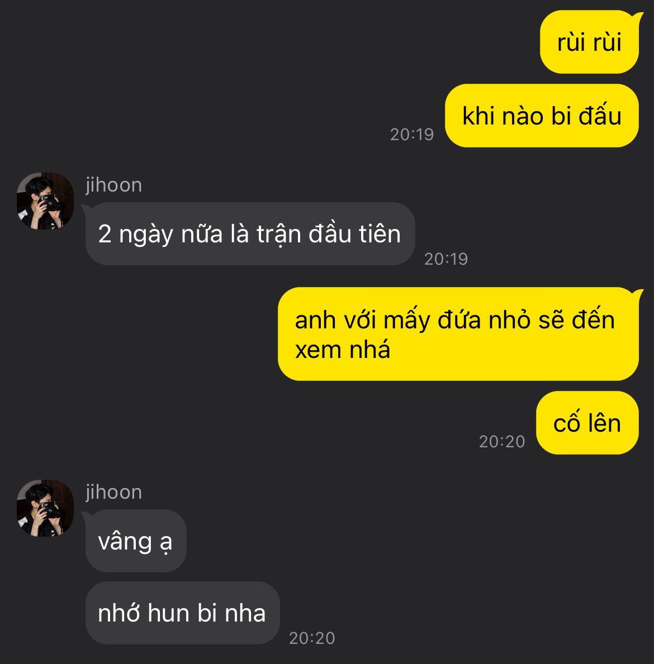Tap the '2 ngày nữa là trận đầu tiên' message

click(x=250, y=234)
